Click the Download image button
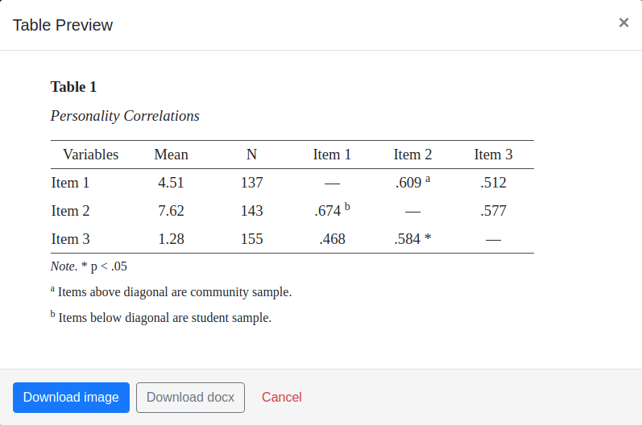642x425 pixels. point(71,397)
